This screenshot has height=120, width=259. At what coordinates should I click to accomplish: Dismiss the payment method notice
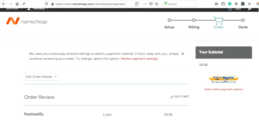coord(183,54)
